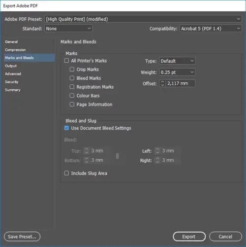The image size is (246, 247).
Task: Click the Left bleed 3 mm field
Action: pyautogui.click(x=171, y=151)
